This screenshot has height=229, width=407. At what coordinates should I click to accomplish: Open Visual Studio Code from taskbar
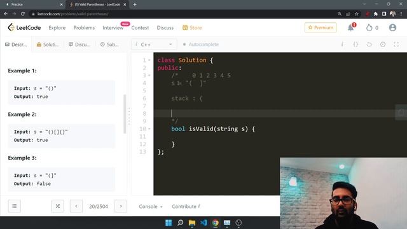click(203, 223)
